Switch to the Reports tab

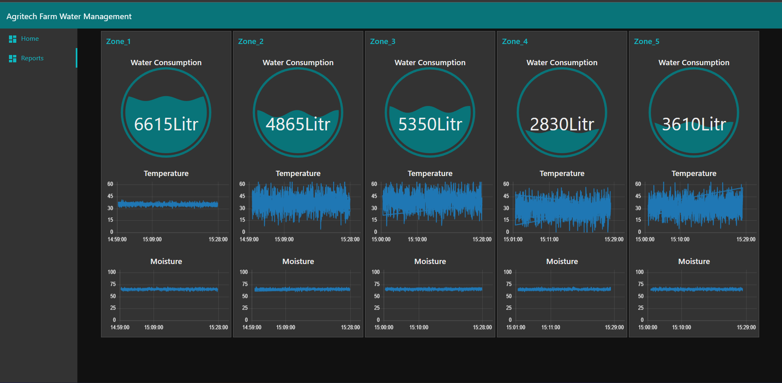(x=39, y=58)
